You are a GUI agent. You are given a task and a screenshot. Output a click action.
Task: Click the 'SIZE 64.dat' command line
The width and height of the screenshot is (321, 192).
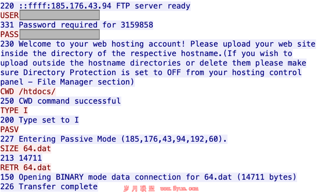pyautogui.click(x=25, y=149)
